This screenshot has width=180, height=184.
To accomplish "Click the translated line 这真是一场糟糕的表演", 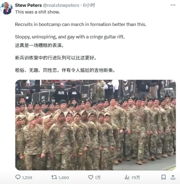I will 40,45.
